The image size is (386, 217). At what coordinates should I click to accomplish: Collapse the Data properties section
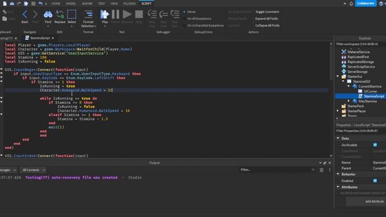coord(338,138)
